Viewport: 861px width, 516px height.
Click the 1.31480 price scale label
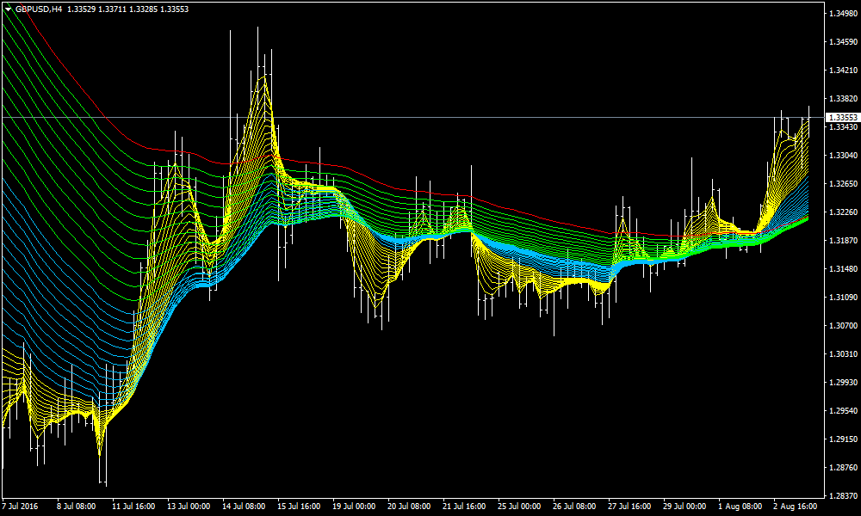pos(841,269)
